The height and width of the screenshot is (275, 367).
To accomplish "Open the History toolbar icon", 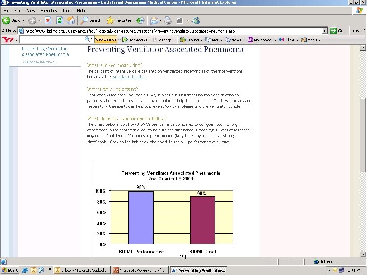I will click(140, 20).
